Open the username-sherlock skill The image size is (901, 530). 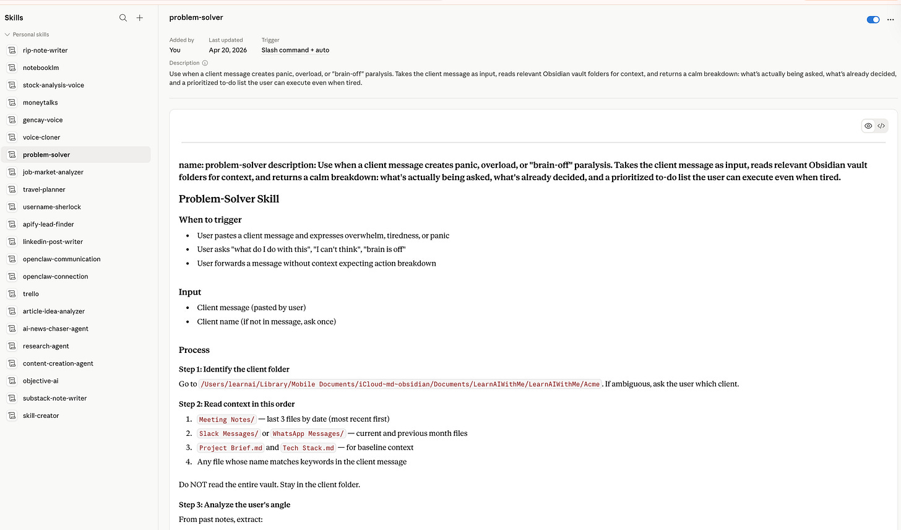(76, 207)
